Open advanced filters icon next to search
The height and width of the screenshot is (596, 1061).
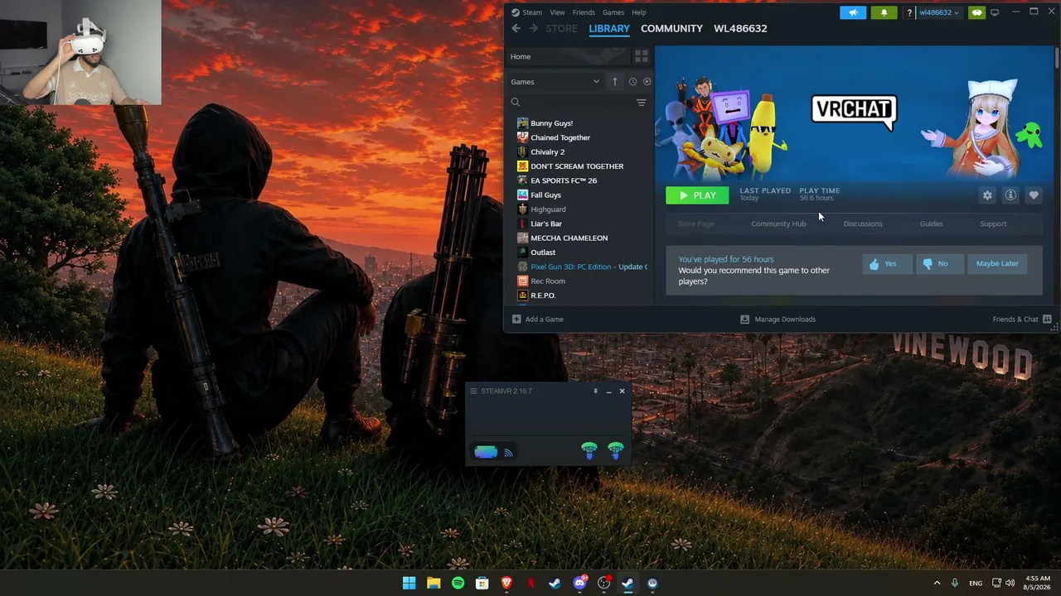(641, 103)
